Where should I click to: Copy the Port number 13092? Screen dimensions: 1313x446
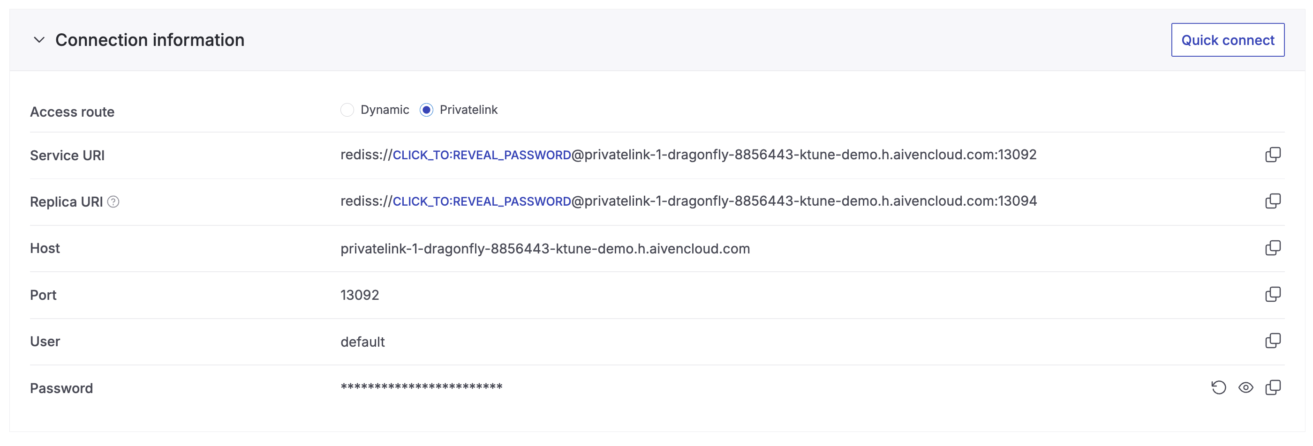pyautogui.click(x=1273, y=294)
